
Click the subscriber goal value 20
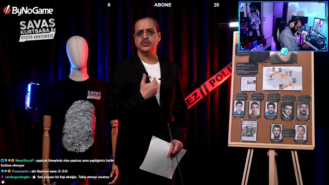pyautogui.click(x=216, y=5)
